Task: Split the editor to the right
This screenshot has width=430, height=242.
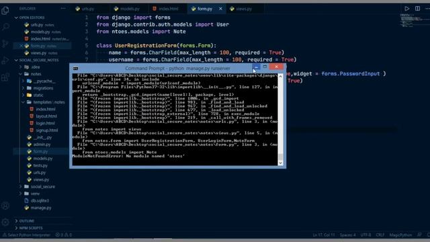Action: coord(417,9)
